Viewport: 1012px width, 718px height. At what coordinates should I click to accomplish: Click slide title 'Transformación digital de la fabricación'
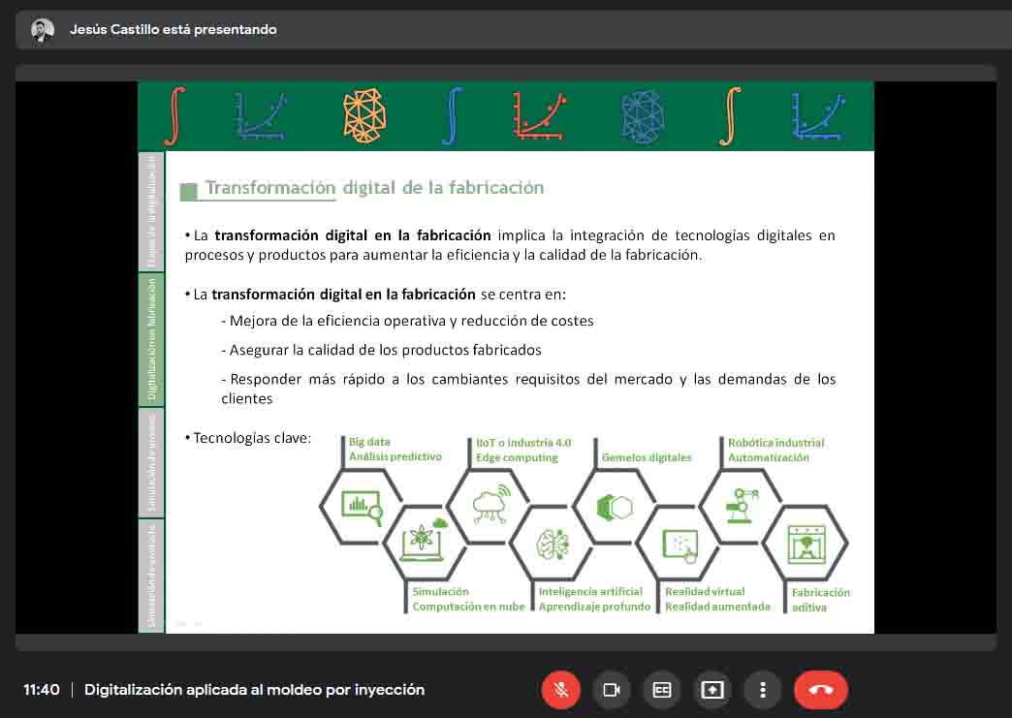(374, 188)
